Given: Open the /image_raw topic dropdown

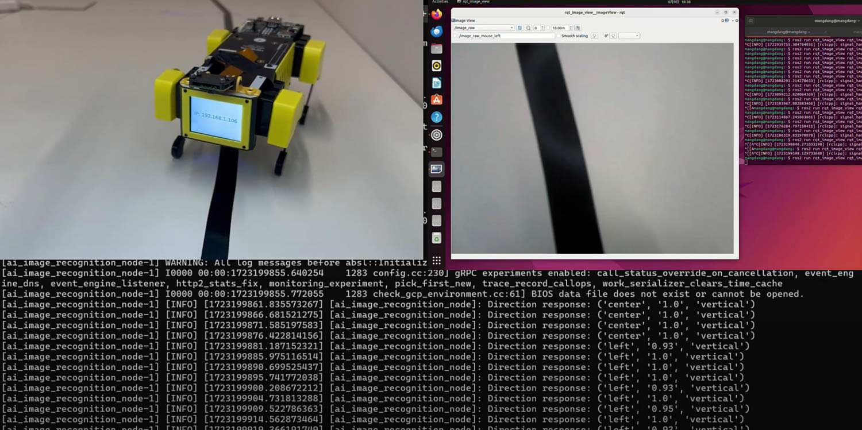Looking at the screenshot, I should 484,28.
